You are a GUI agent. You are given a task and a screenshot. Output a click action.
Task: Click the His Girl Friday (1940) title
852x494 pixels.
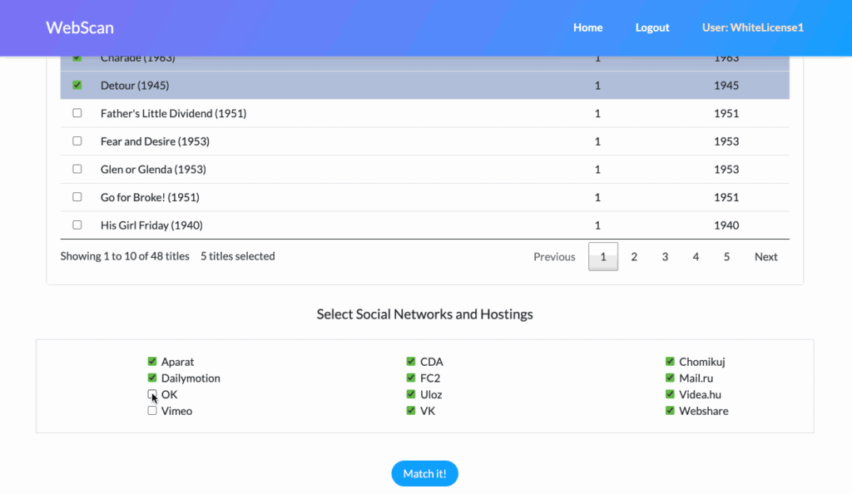[151, 225]
